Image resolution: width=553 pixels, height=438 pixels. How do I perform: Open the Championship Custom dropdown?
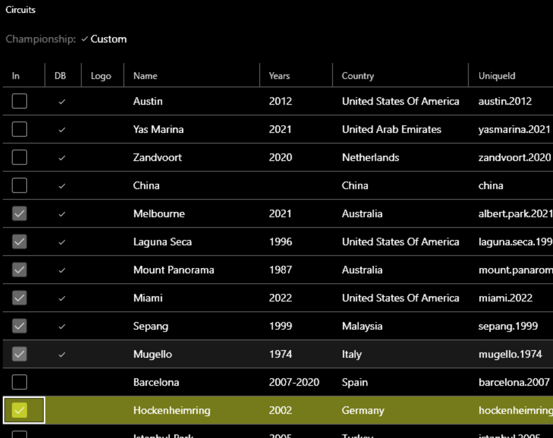point(104,39)
